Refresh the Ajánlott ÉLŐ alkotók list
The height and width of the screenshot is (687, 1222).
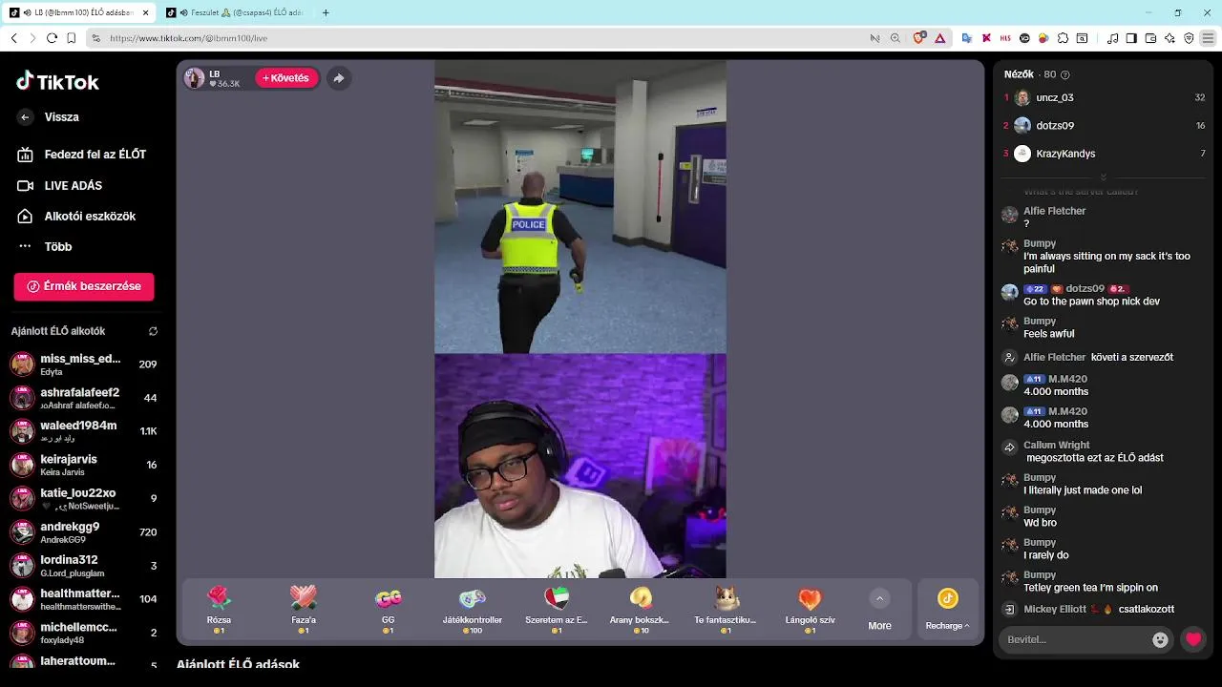[x=153, y=331]
